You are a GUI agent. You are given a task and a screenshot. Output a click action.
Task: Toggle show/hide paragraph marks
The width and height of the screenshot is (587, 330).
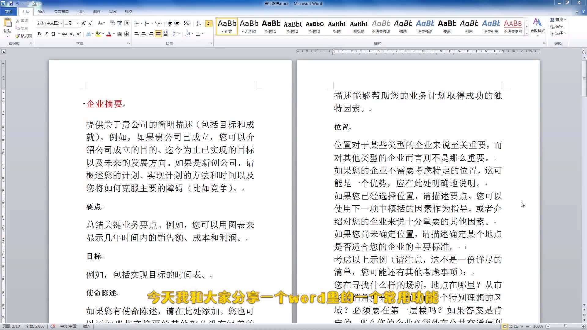click(209, 23)
